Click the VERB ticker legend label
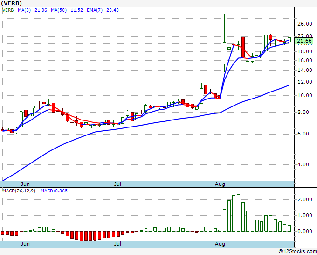 pos(8,10)
